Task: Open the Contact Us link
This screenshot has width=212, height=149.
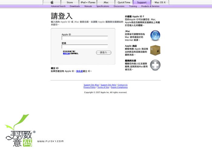Action: pyautogui.click(x=123, y=85)
